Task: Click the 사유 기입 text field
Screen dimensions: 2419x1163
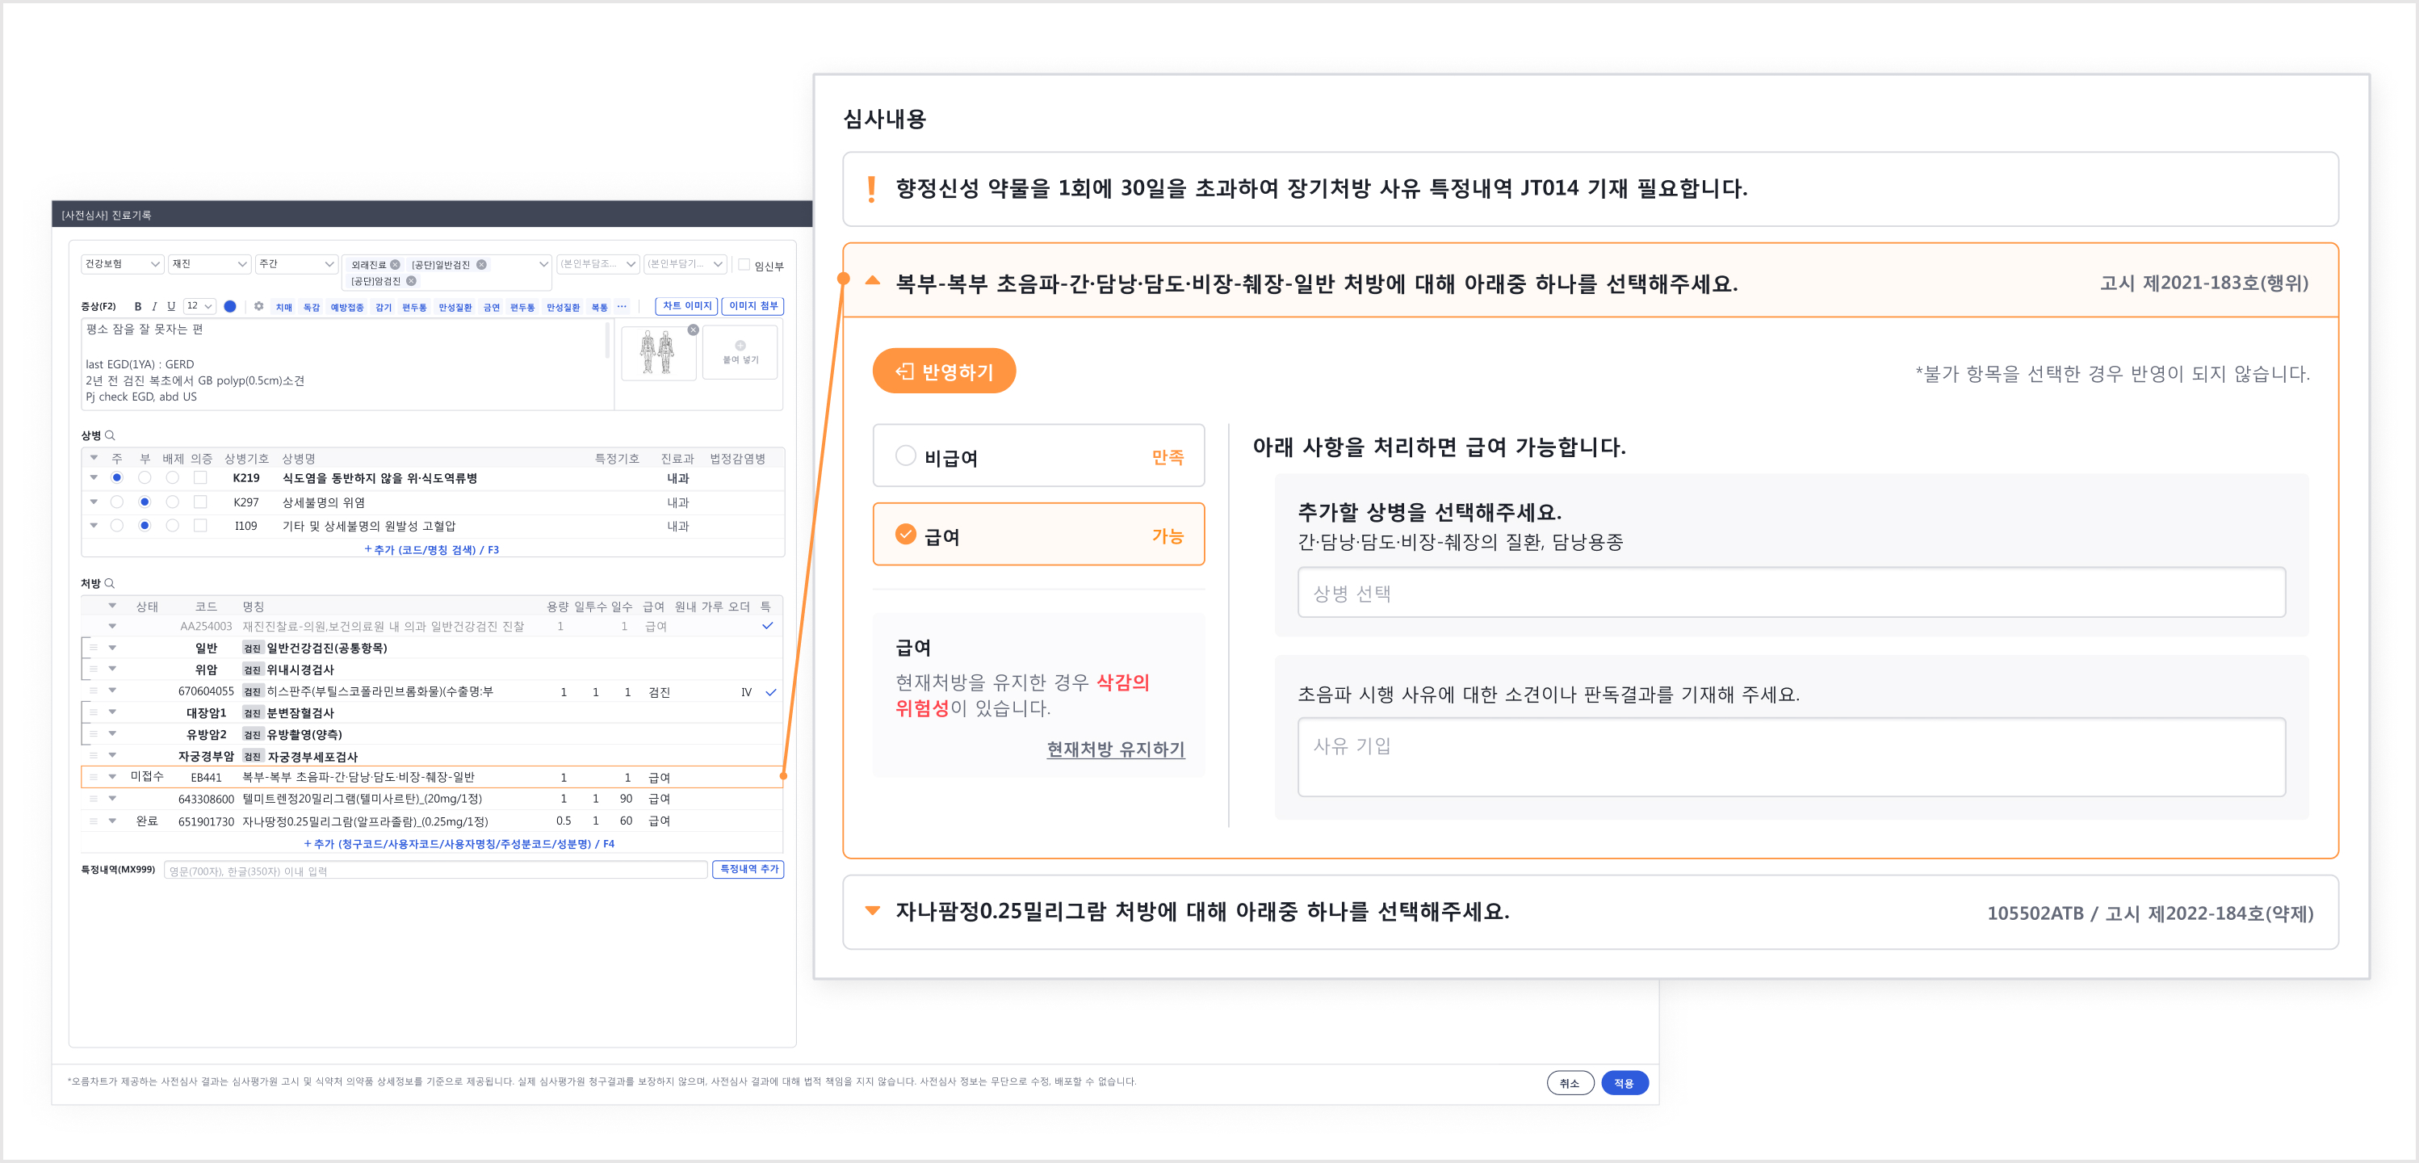Action: tap(1790, 756)
